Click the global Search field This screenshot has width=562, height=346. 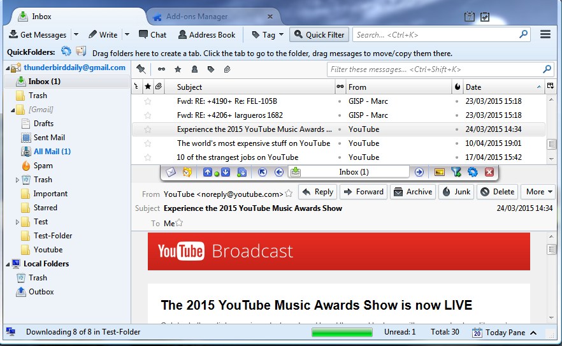point(441,35)
